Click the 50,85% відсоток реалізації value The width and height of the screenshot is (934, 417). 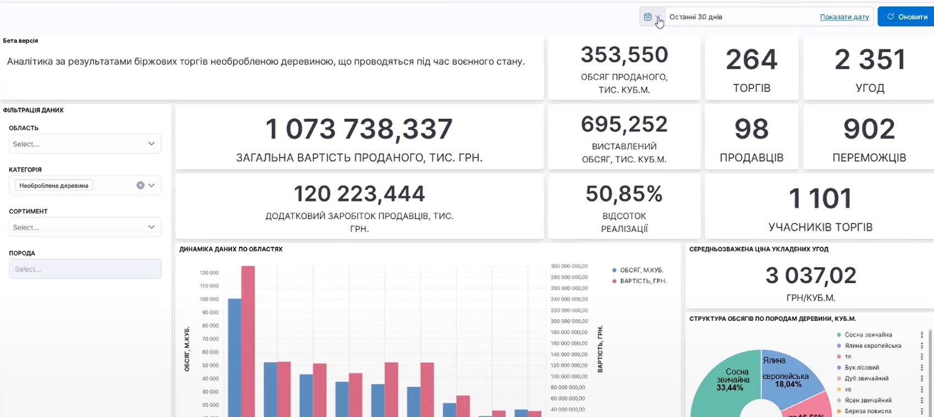(624, 193)
